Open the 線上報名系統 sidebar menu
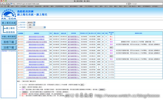Screen dimensions: 163x100 pyautogui.click(x=9, y=23)
